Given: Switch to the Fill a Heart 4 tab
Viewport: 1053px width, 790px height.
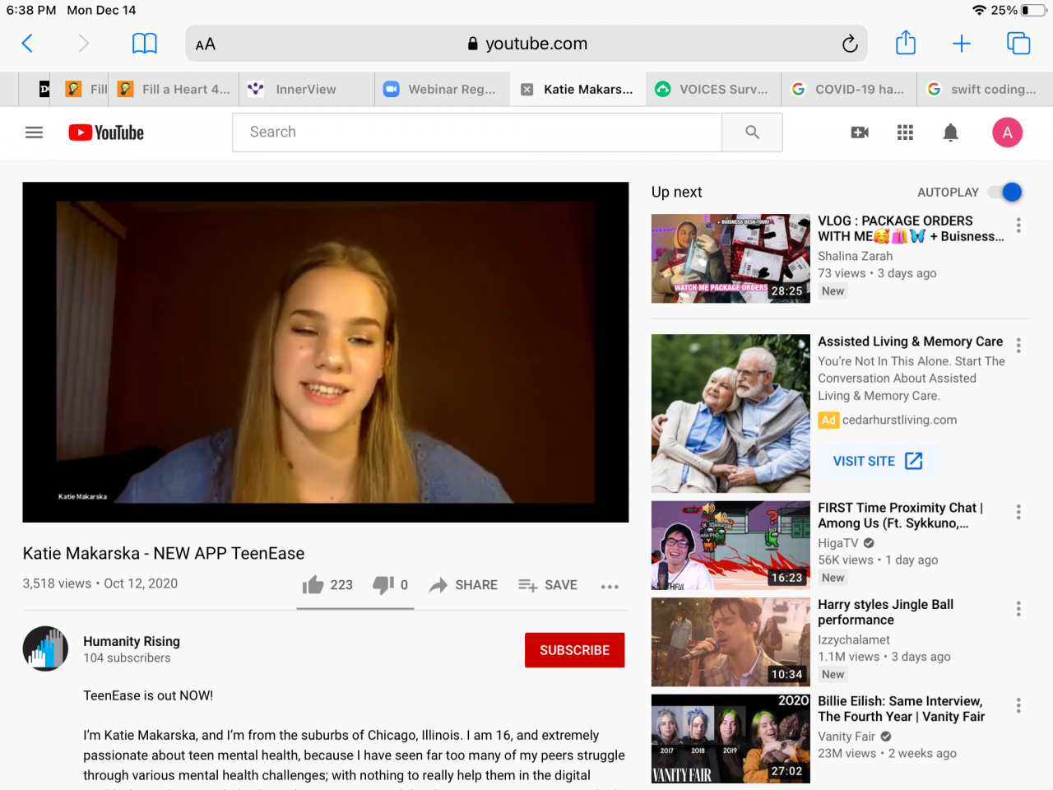Looking at the screenshot, I should (x=175, y=90).
